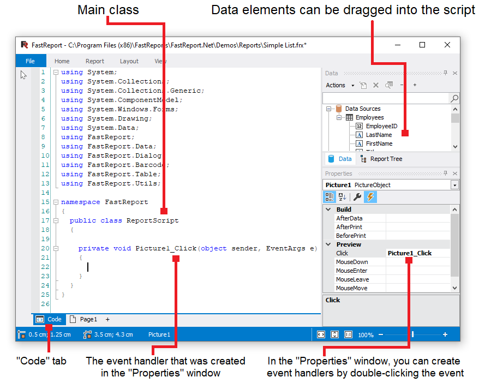479x383 pixels.
Task: Collapse the ReportScript class block
Action: coord(56,220)
